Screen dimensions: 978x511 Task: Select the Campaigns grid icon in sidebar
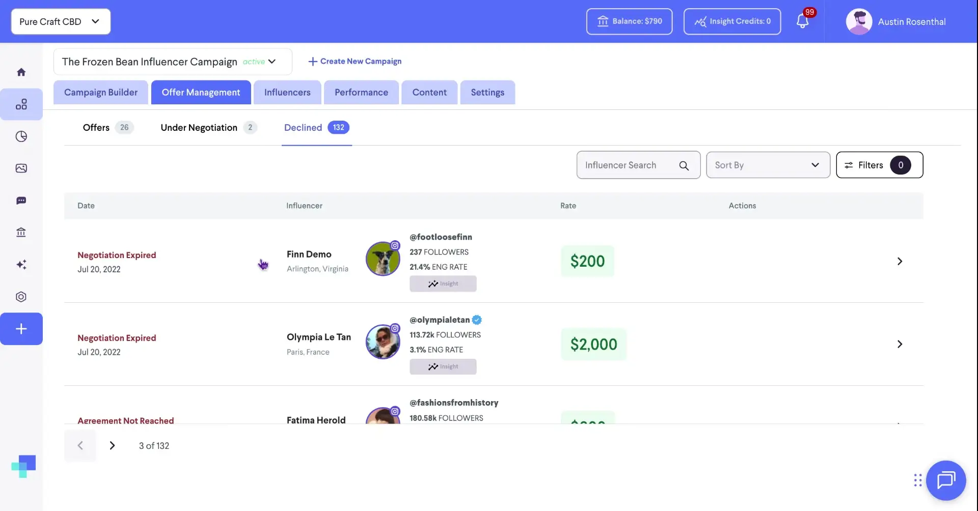pos(21,104)
